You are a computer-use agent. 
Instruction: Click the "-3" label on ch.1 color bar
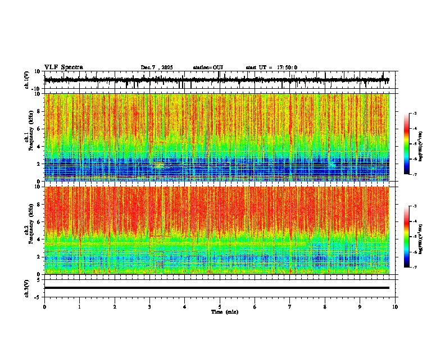pyautogui.click(x=414, y=114)
